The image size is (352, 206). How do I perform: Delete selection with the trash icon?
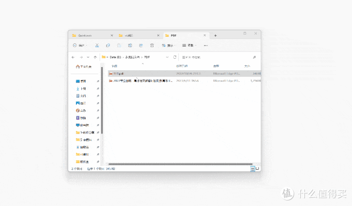[x=152, y=46]
